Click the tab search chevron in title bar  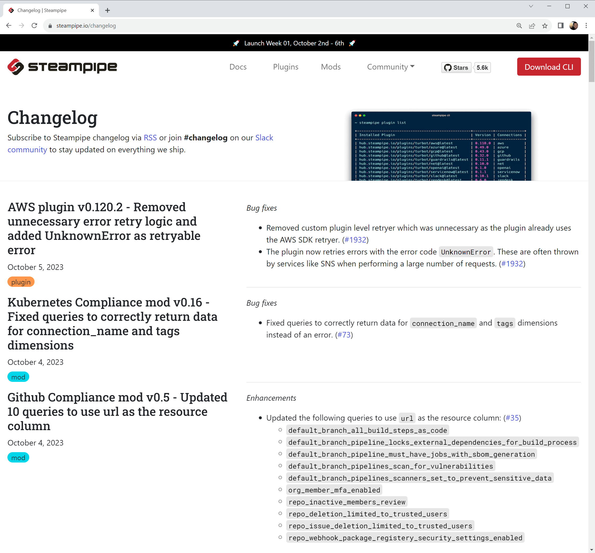531,6
